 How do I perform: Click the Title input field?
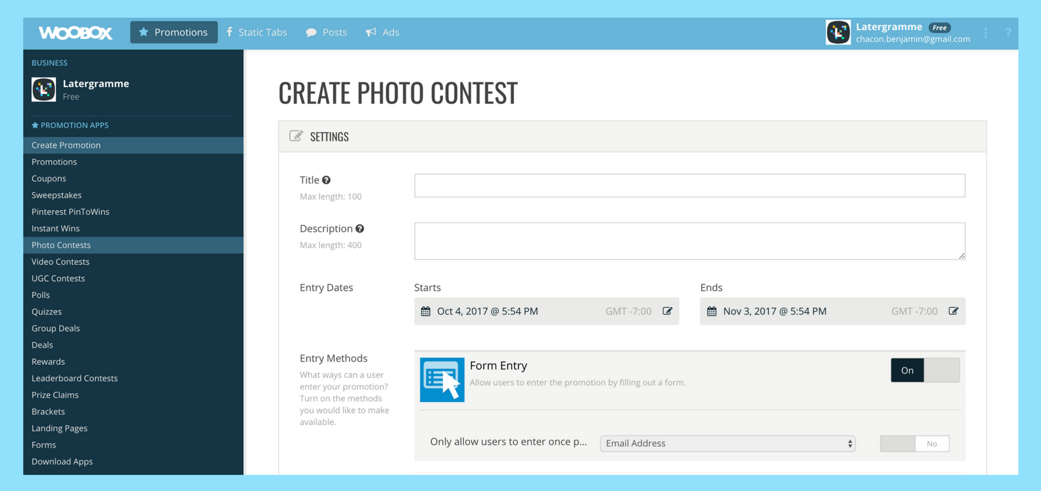690,186
